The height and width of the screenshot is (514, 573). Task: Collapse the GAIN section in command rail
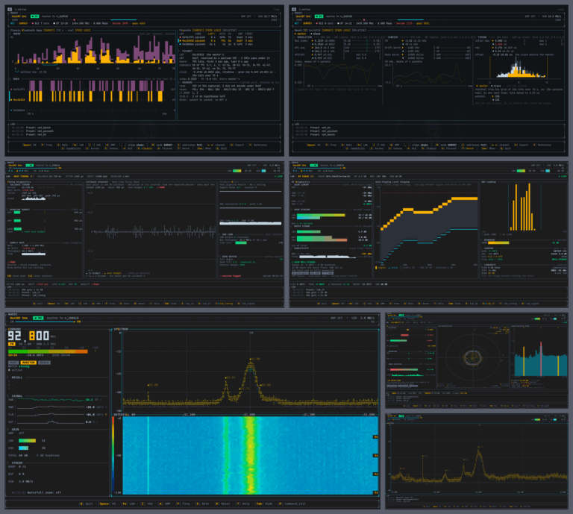coord(15,429)
